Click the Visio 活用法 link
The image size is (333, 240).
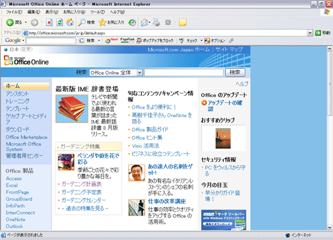click(145, 146)
